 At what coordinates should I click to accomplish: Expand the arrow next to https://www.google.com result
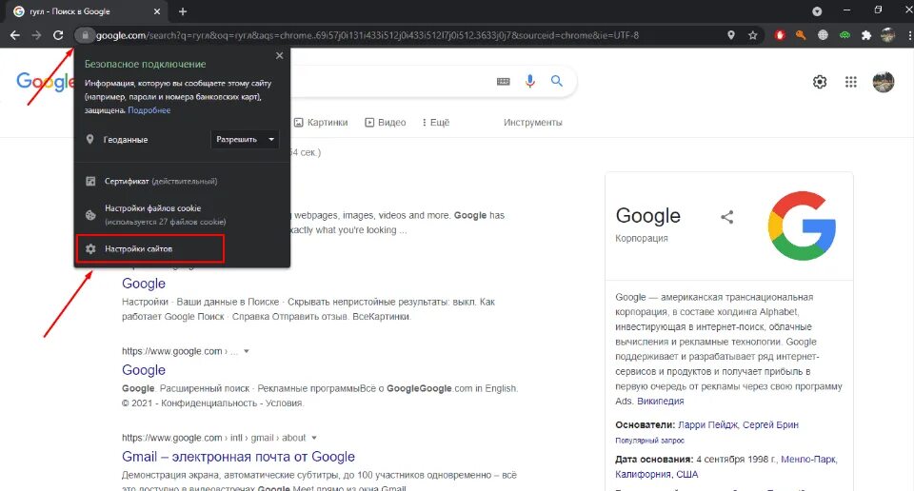246,351
